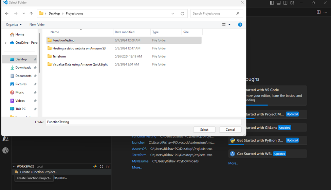Select Desktop in the navigation pane

tap(20, 59)
